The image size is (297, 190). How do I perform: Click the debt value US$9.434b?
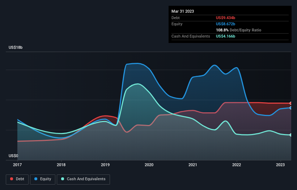(225, 18)
